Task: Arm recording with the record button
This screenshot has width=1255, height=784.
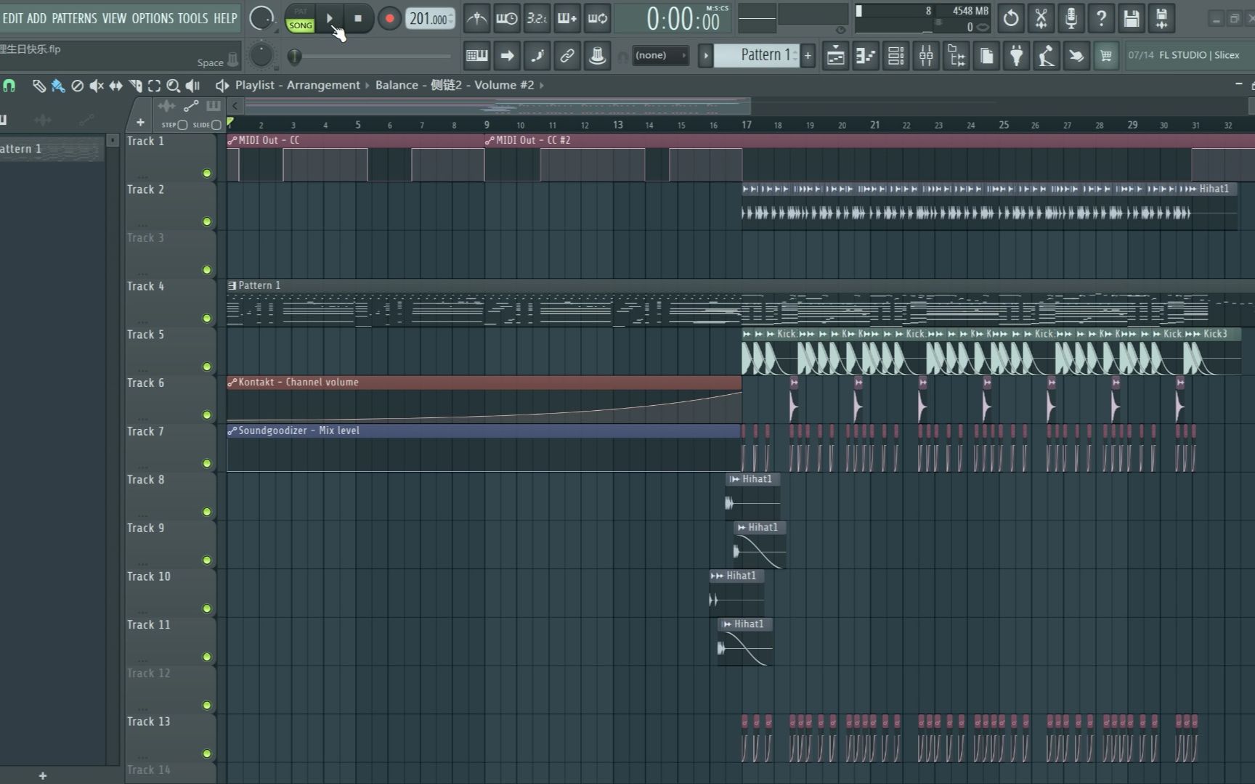Action: (389, 18)
